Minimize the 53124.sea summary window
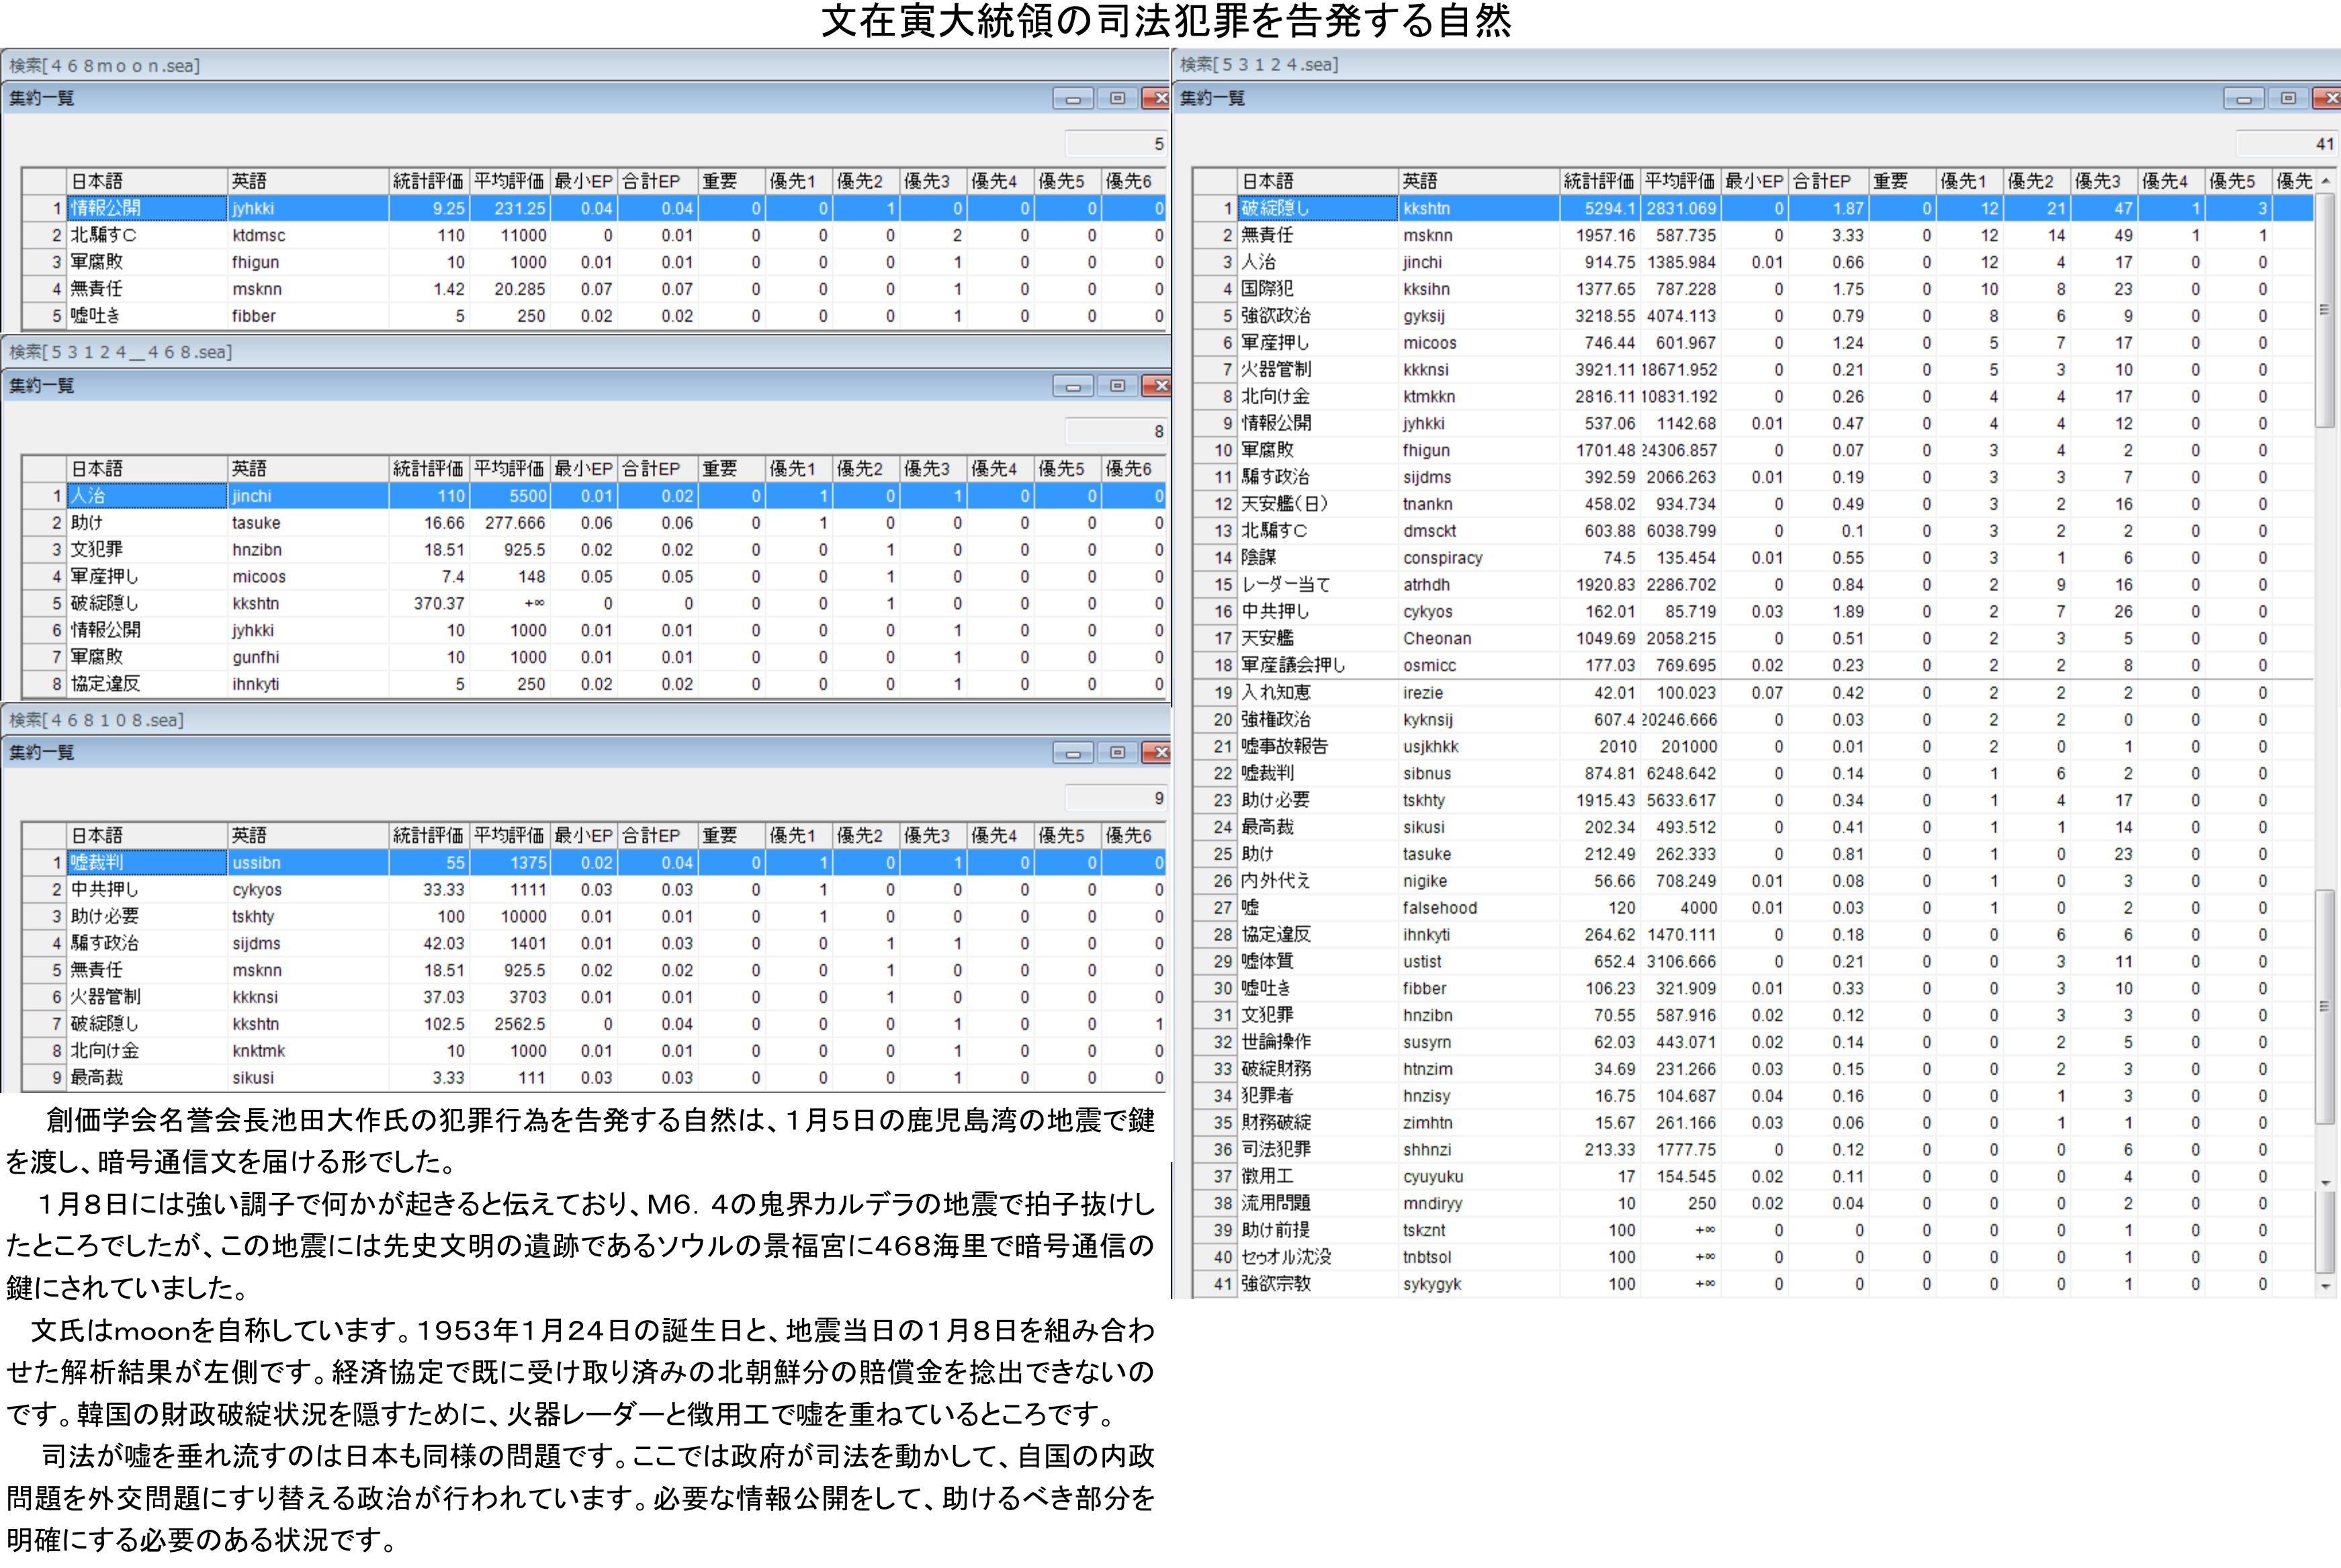2341x1568 pixels. point(2243,98)
